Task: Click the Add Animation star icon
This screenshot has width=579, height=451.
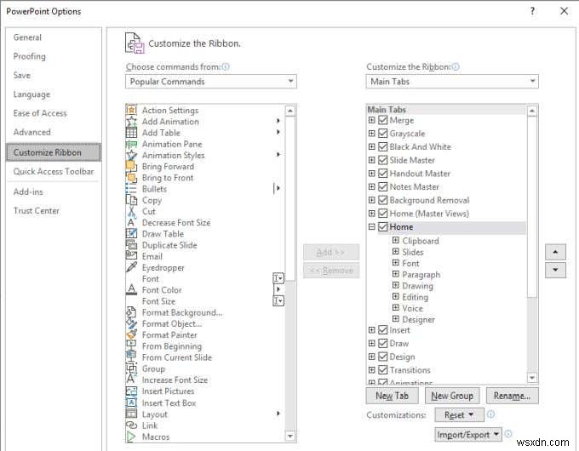Action: (131, 122)
